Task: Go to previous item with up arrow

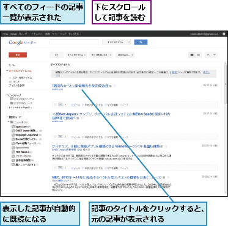Action: pyautogui.click(x=208, y=55)
